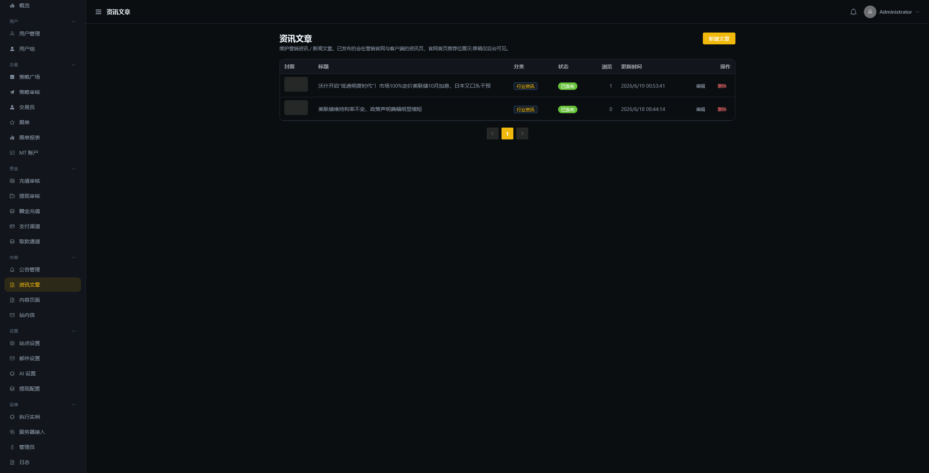Collapse the 用户 sidebar section
The height and width of the screenshot is (473, 929).
74,21
